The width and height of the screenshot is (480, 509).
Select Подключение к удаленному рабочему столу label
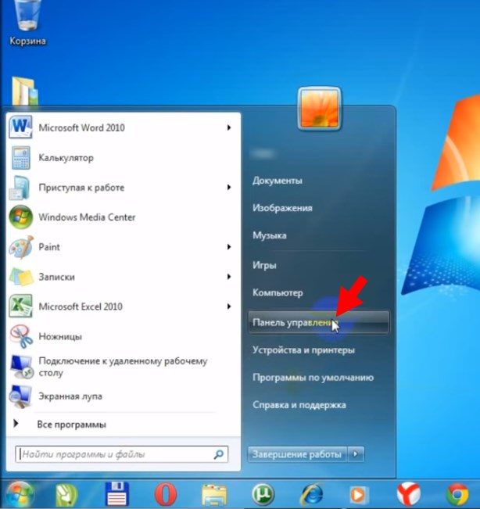tap(123, 367)
